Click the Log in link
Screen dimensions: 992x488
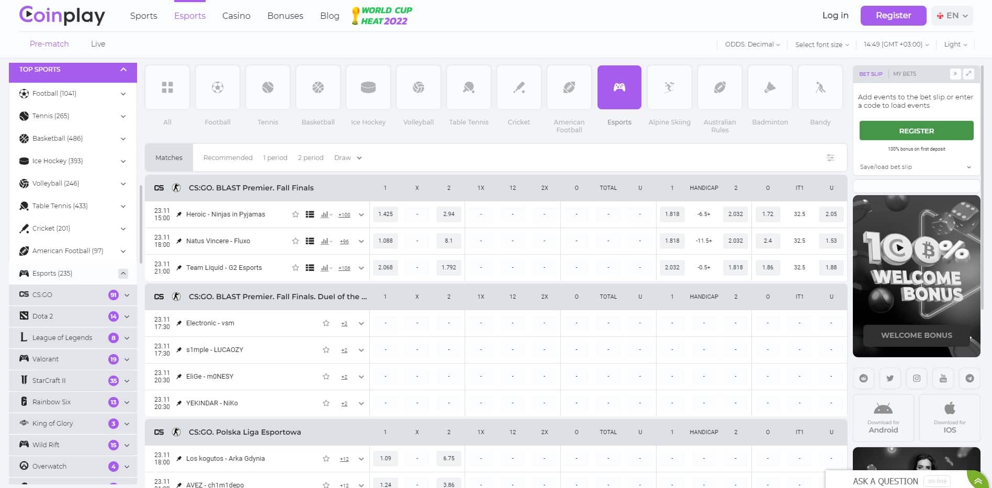835,16
